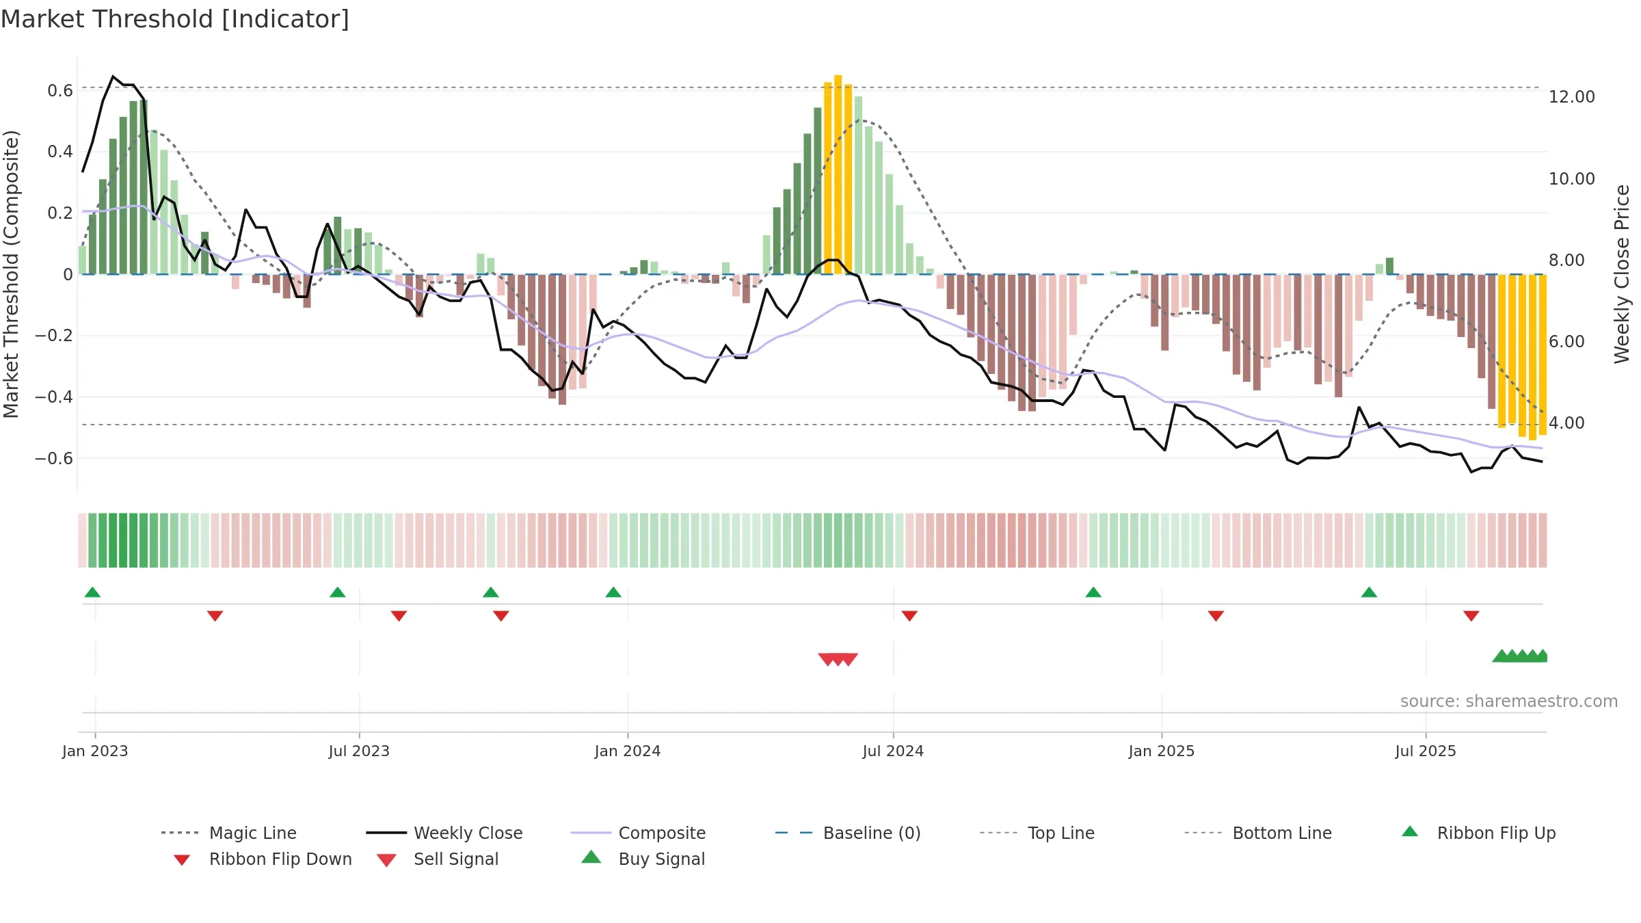Click the Ribbon Flip Up marker just before Jan 2024

pyautogui.click(x=613, y=592)
